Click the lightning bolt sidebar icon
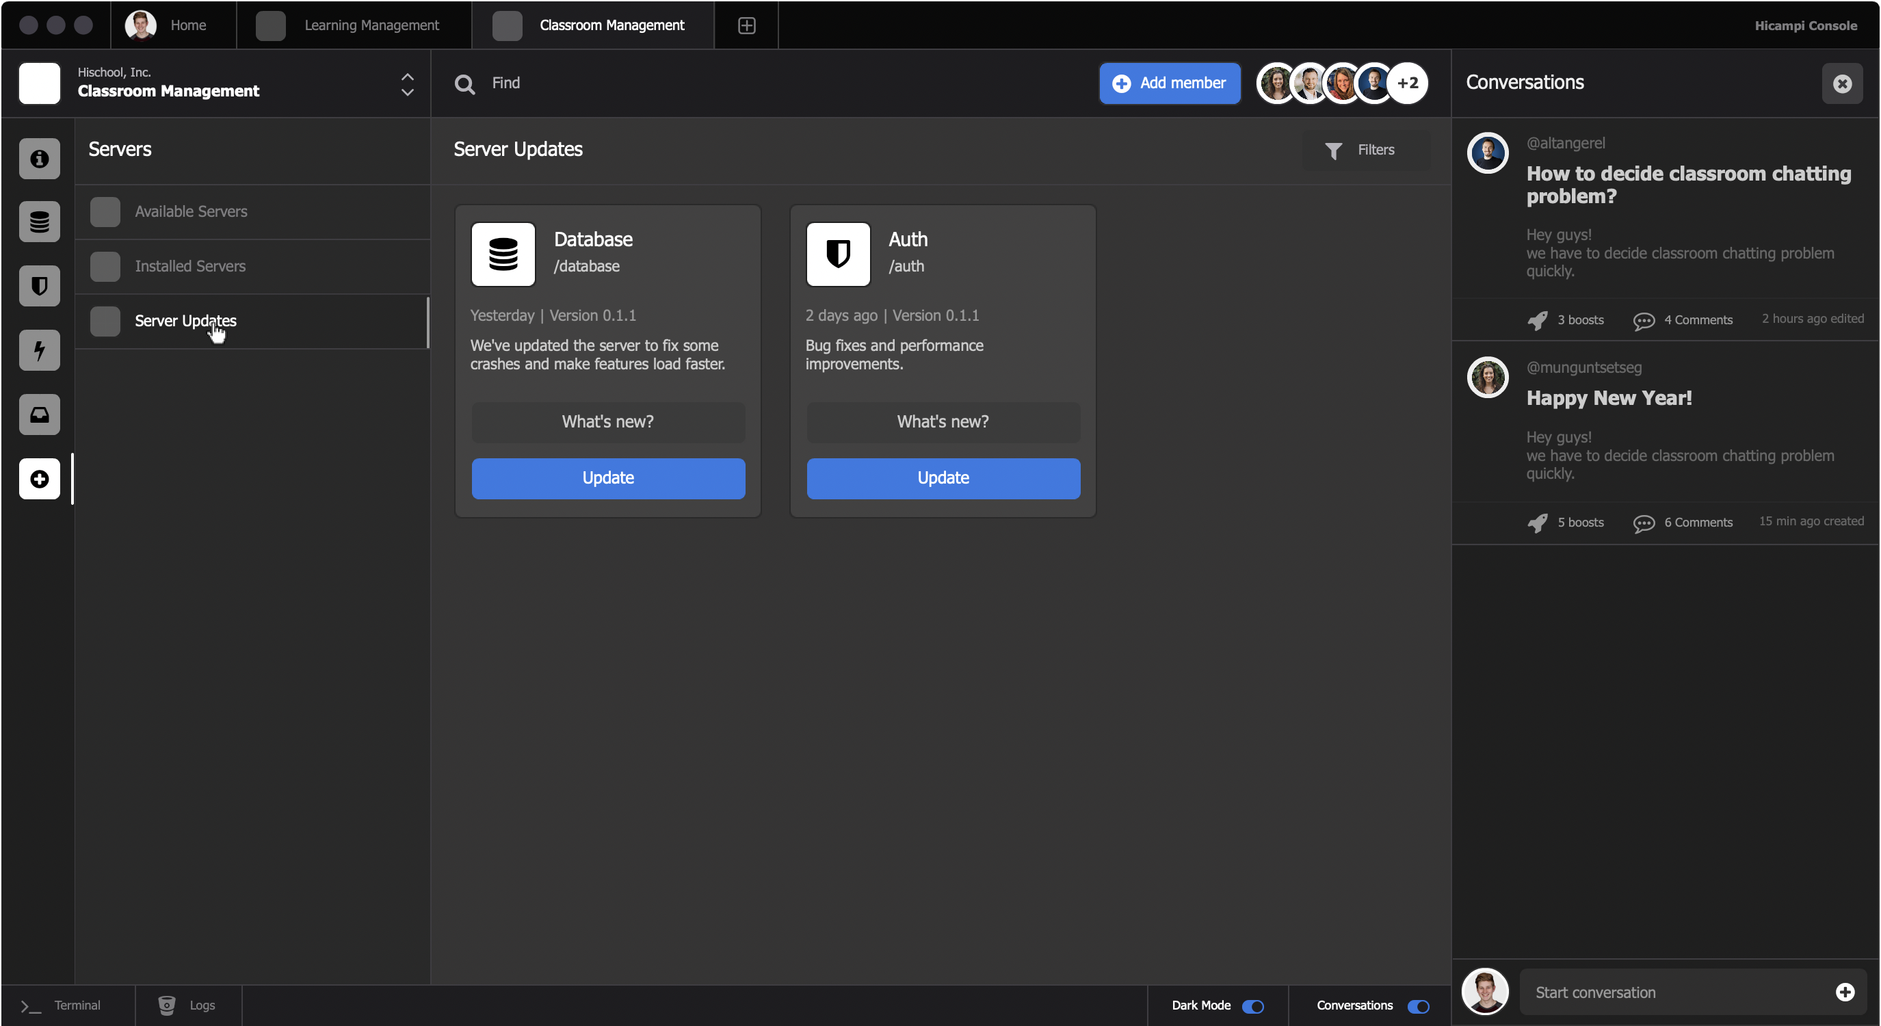Screen dimensions: 1881x1026 pyautogui.click(x=39, y=350)
